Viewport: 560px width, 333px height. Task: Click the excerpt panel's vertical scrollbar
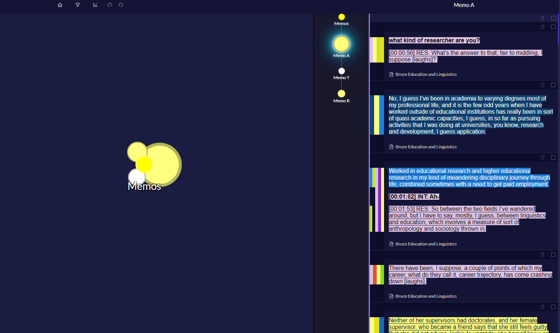(x=559, y=29)
